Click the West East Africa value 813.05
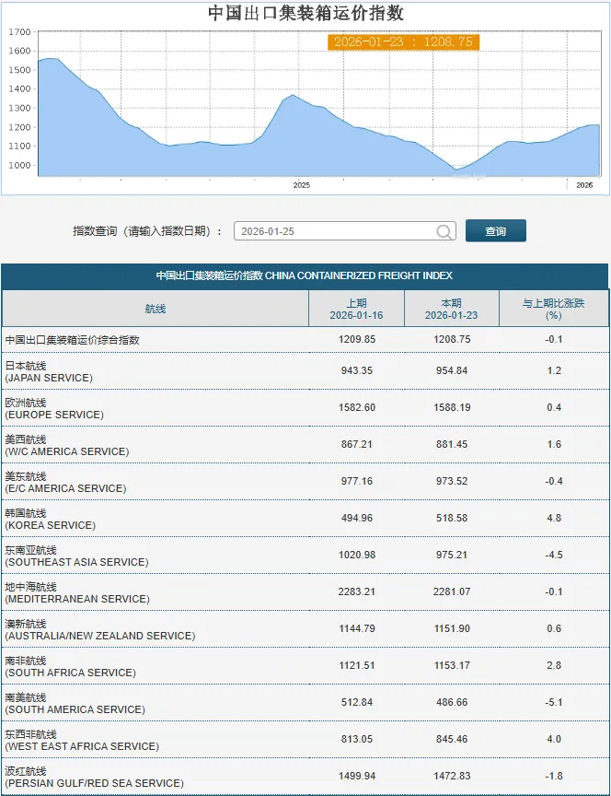The width and height of the screenshot is (611, 796). (357, 739)
